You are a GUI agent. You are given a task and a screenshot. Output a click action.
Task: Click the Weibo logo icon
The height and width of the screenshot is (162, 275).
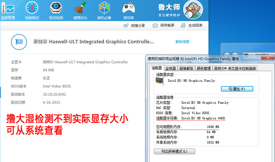126,26
